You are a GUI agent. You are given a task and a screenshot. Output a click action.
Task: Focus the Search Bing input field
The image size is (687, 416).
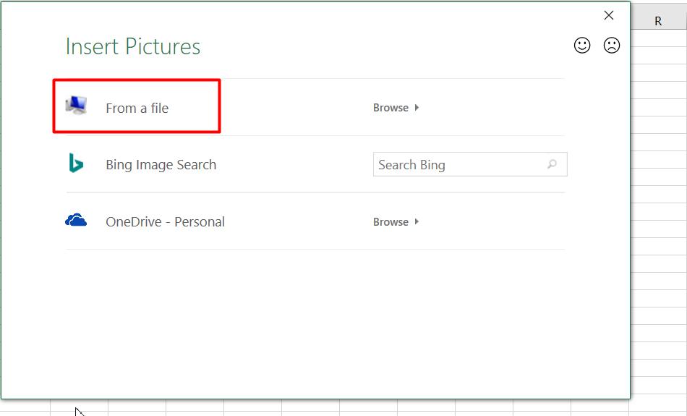[470, 164]
